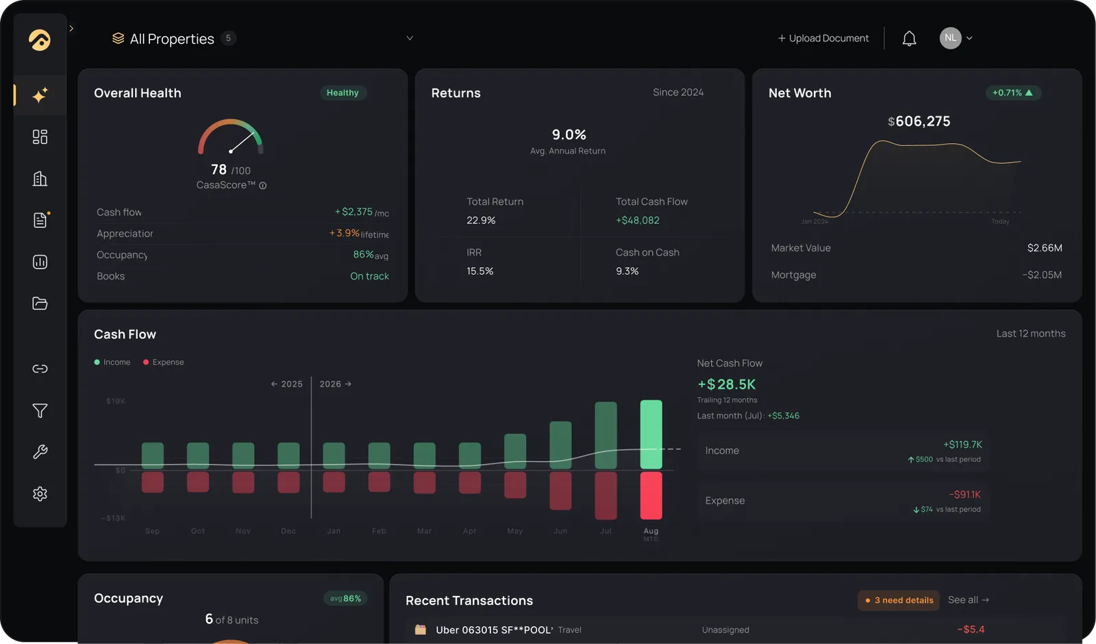Open the dashboard grid sidebar icon
This screenshot has height=644, width=1096.
(x=40, y=137)
